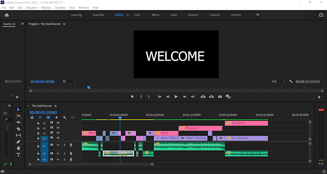
Task: Select the Selection (arrow) tool
Action: 18,110
